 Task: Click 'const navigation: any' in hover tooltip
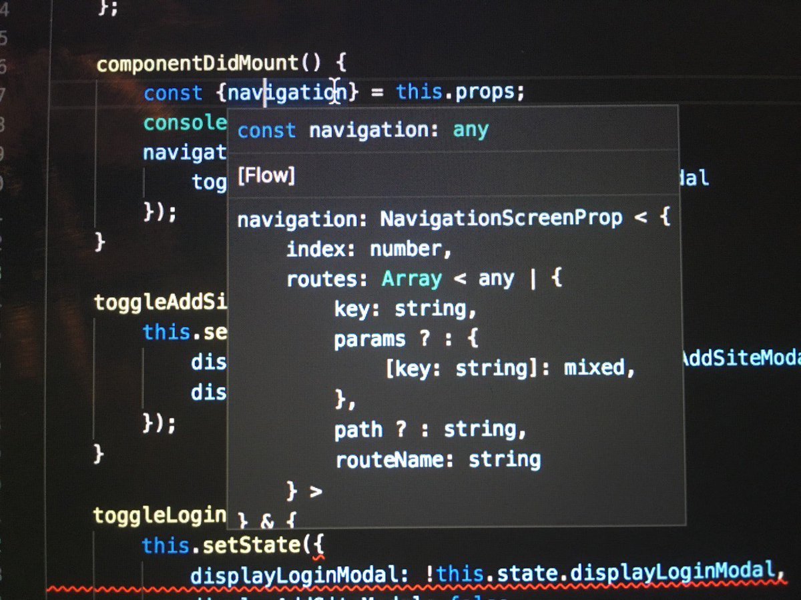point(363,130)
